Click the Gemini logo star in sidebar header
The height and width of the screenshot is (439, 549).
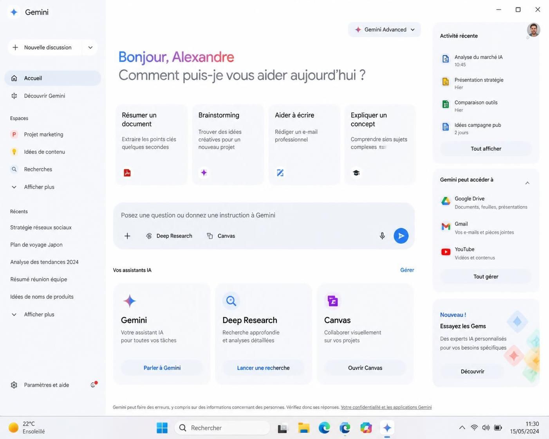click(x=14, y=12)
